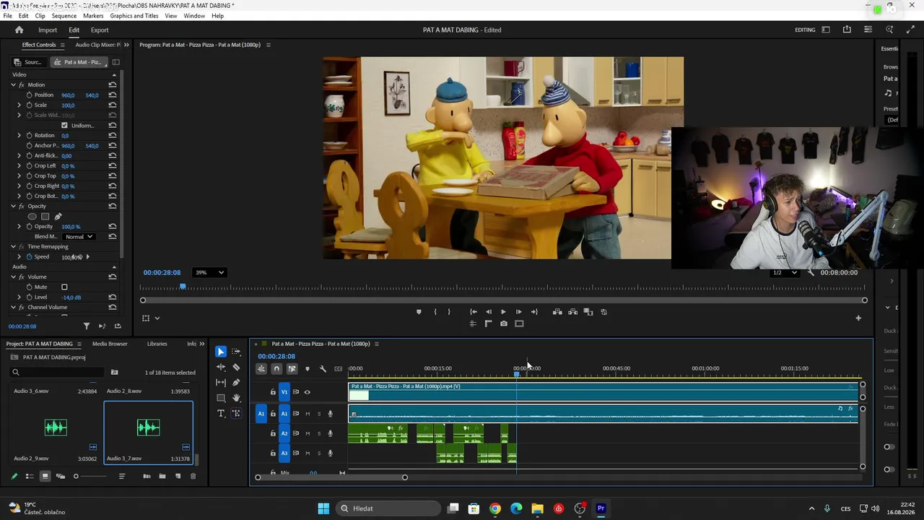Select the Type tool
The image size is (924, 520).
(x=221, y=413)
